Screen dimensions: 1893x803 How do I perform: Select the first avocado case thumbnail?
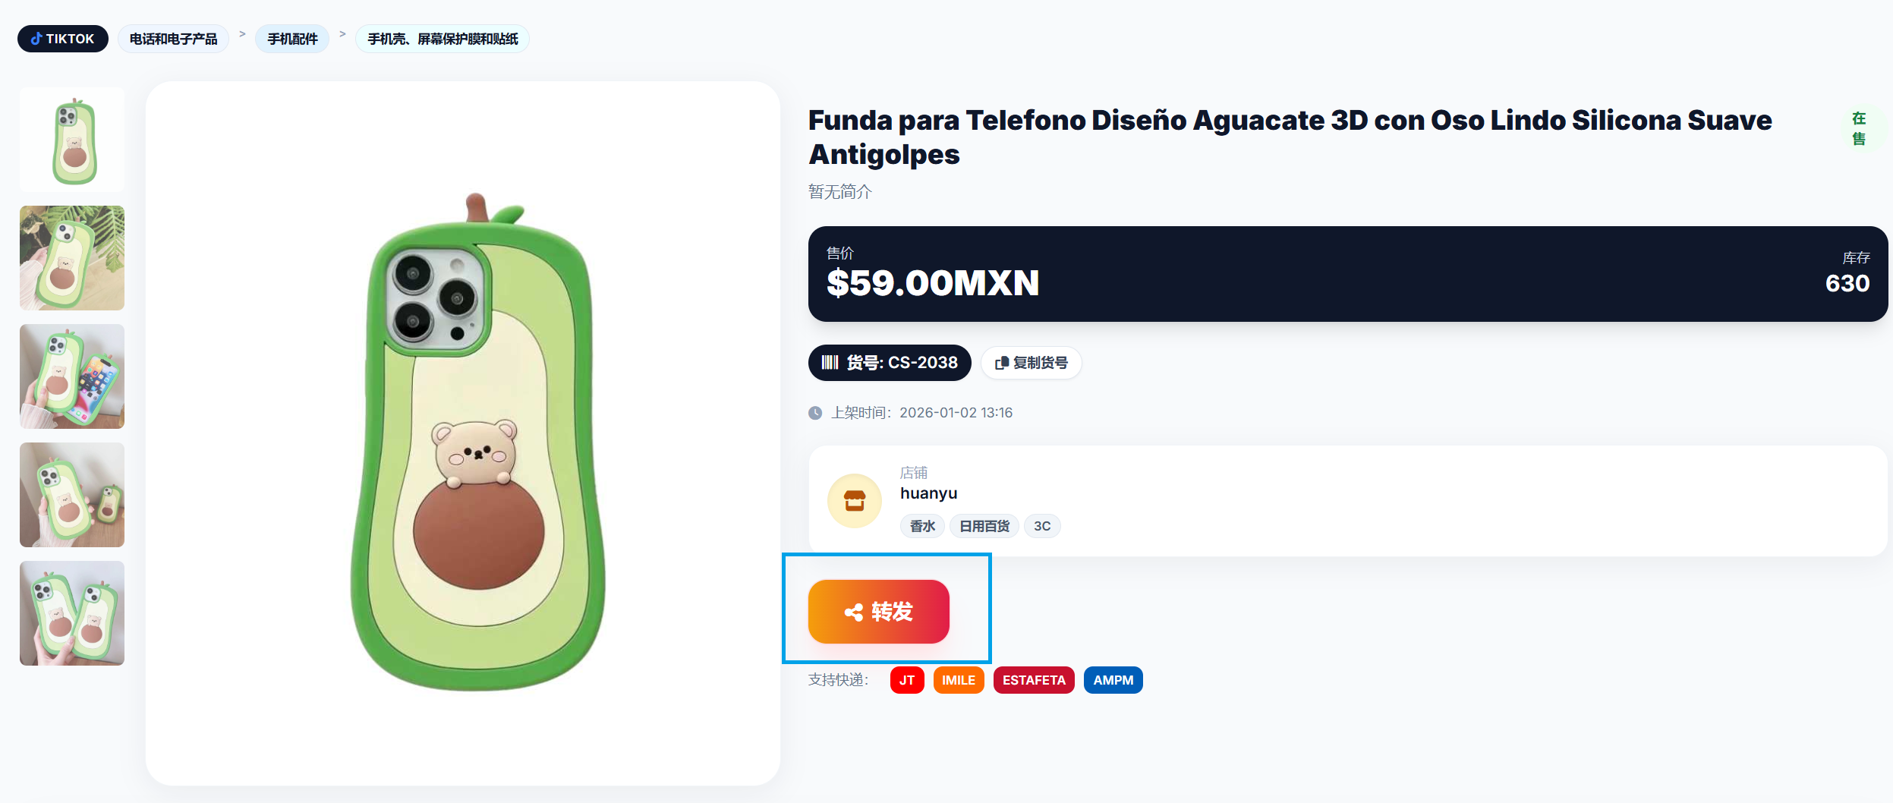click(72, 140)
